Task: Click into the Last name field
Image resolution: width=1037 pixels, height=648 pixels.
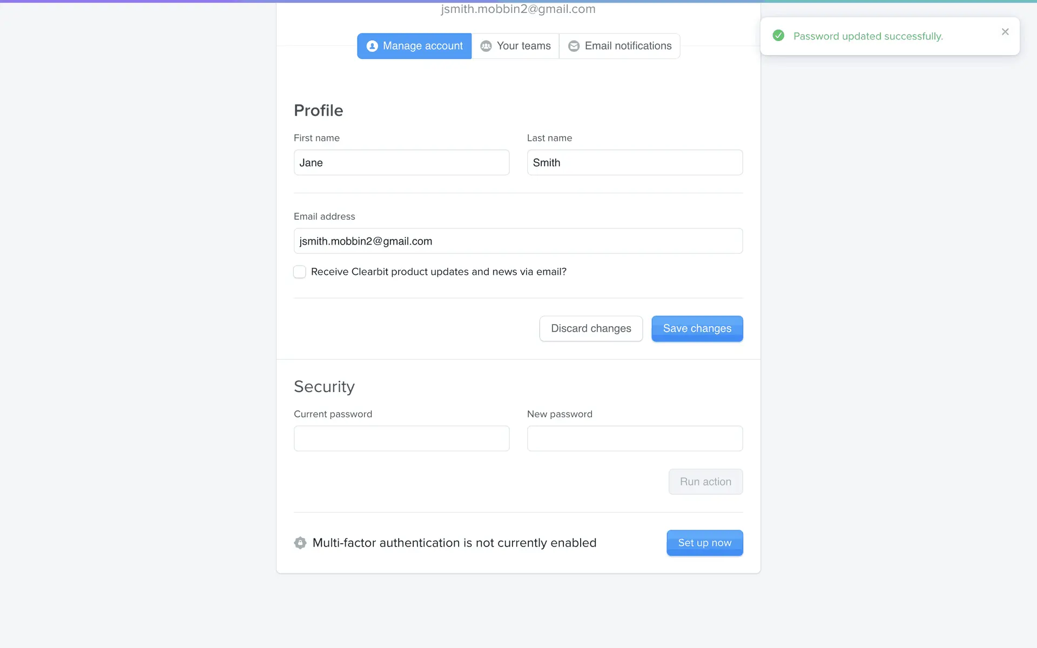Action: [x=635, y=163]
